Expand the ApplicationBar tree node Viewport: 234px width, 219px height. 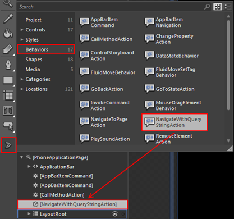coord(29,166)
